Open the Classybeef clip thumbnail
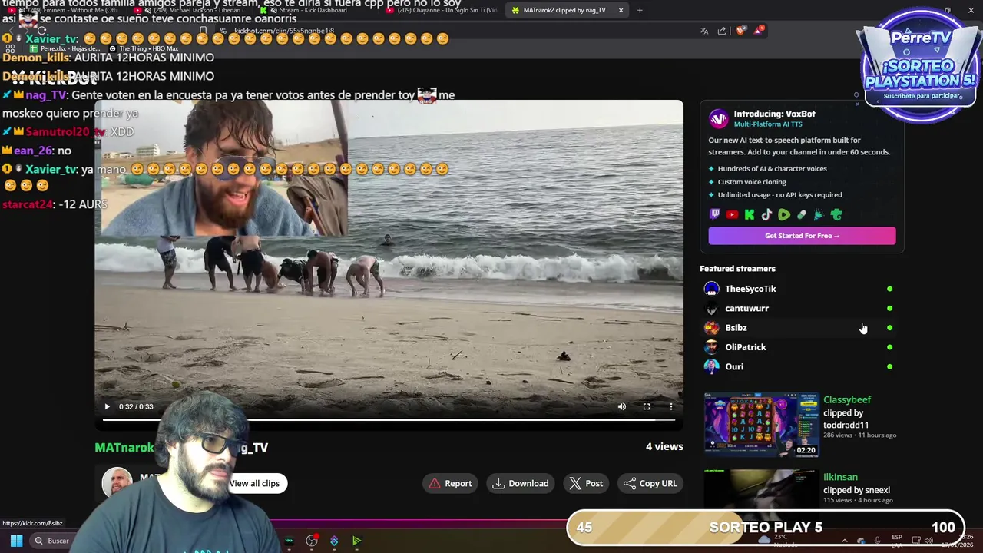Viewport: 983px width, 553px height. tap(761, 425)
